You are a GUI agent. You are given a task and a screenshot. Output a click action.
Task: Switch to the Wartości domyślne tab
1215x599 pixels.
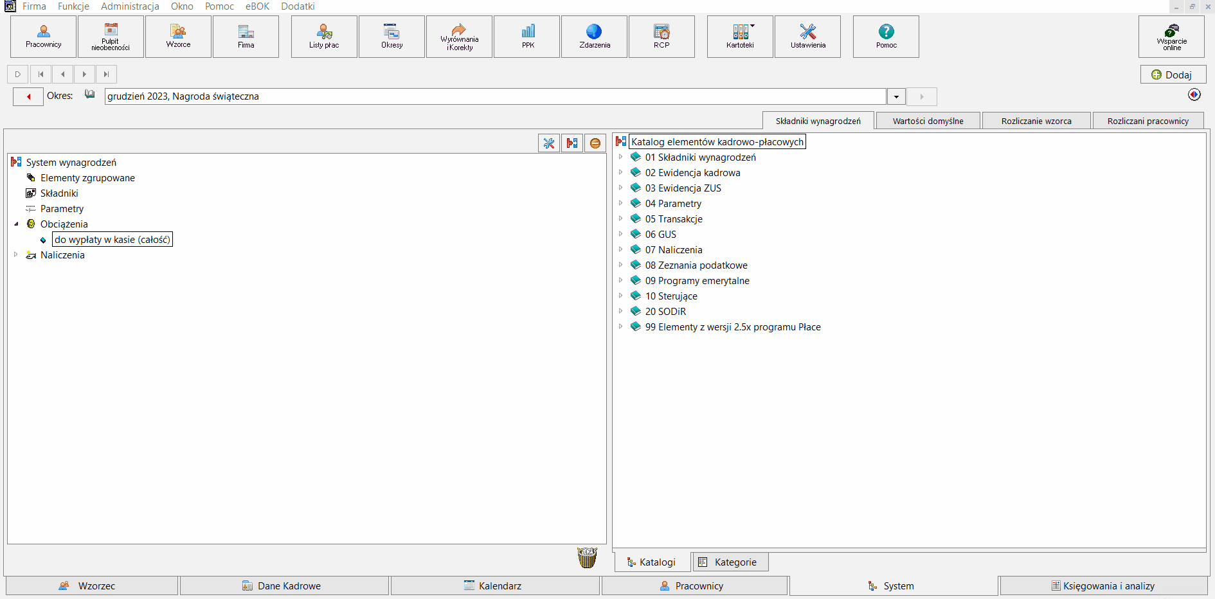[928, 121]
